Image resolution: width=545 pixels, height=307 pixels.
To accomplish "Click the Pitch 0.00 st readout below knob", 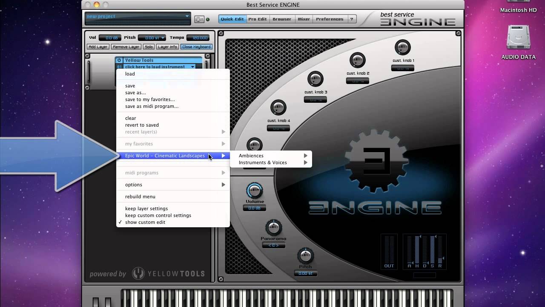I will pos(305,273).
